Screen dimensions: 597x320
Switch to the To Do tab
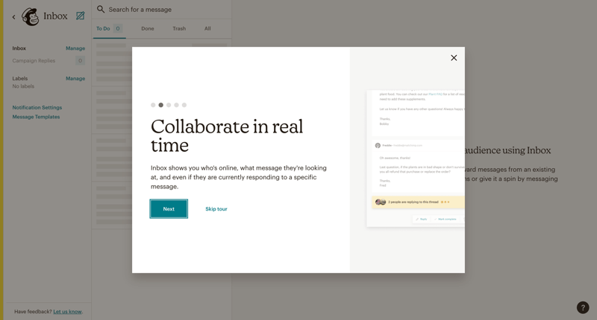[109, 28]
